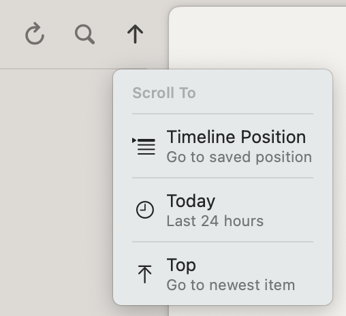Select the Timeline Position menu entry
346x316 pixels.
[223, 146]
